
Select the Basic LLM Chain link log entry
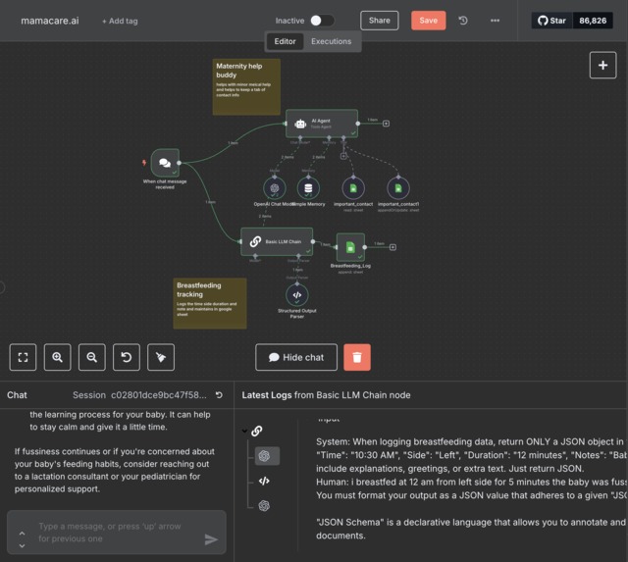[257, 432]
